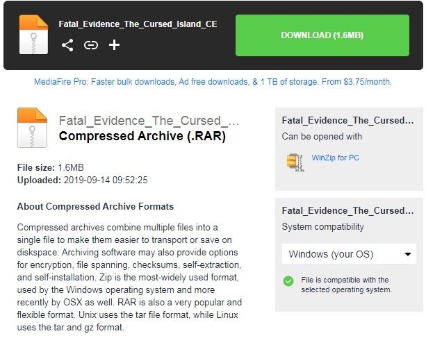This screenshot has height=345, width=426.
Task: Click the file name above Can be opened with
Action: pos(347,121)
